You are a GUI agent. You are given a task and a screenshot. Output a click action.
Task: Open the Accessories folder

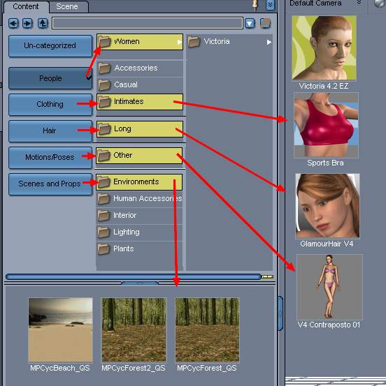click(140, 68)
